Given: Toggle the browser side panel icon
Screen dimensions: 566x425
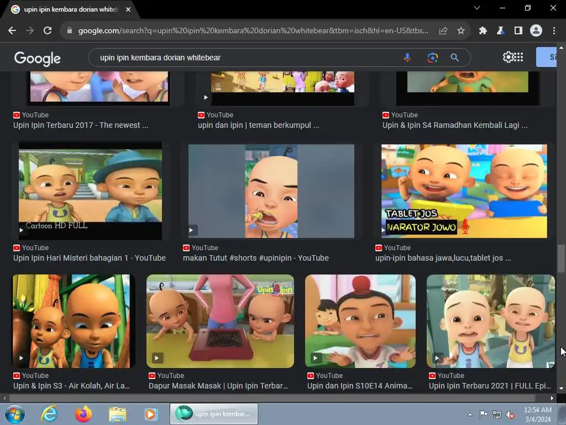Looking at the screenshot, I should pos(518,31).
